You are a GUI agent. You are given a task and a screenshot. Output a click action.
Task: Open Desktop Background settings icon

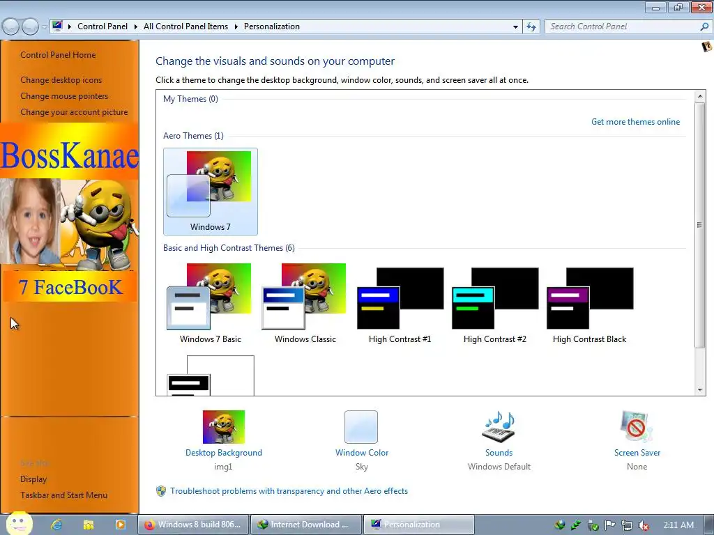(x=224, y=427)
